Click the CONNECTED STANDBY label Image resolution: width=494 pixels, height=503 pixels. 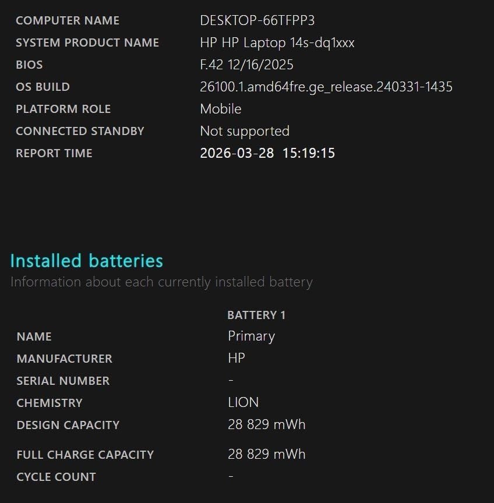coord(80,131)
